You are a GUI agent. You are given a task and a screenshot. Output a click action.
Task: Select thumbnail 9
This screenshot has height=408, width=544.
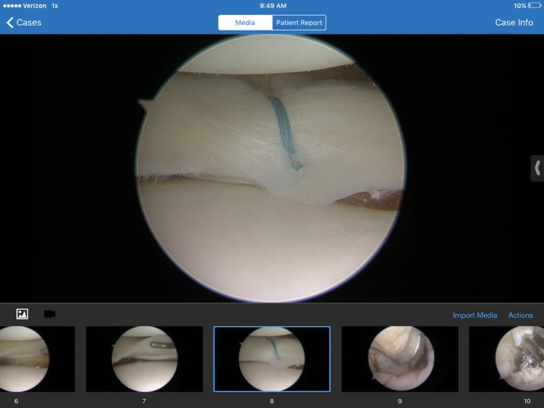(400, 359)
